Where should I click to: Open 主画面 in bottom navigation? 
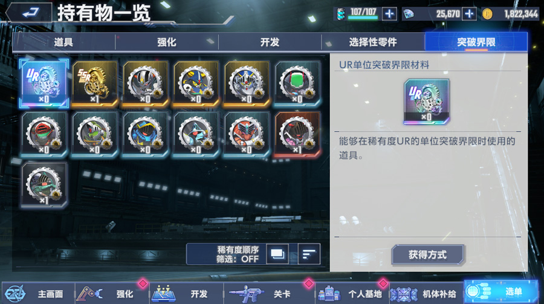(38, 294)
